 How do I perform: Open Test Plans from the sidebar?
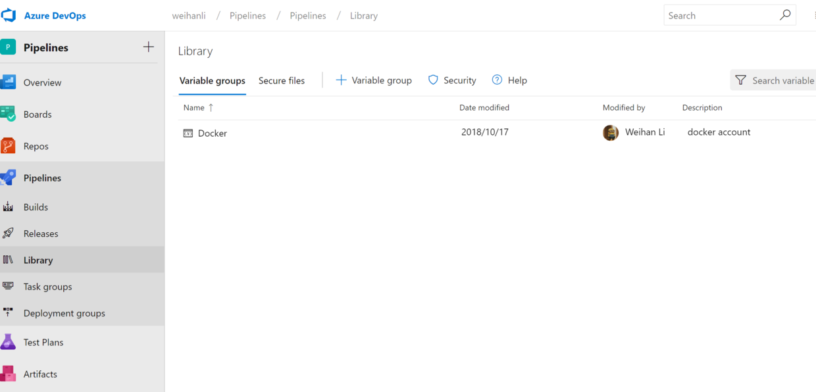click(43, 343)
